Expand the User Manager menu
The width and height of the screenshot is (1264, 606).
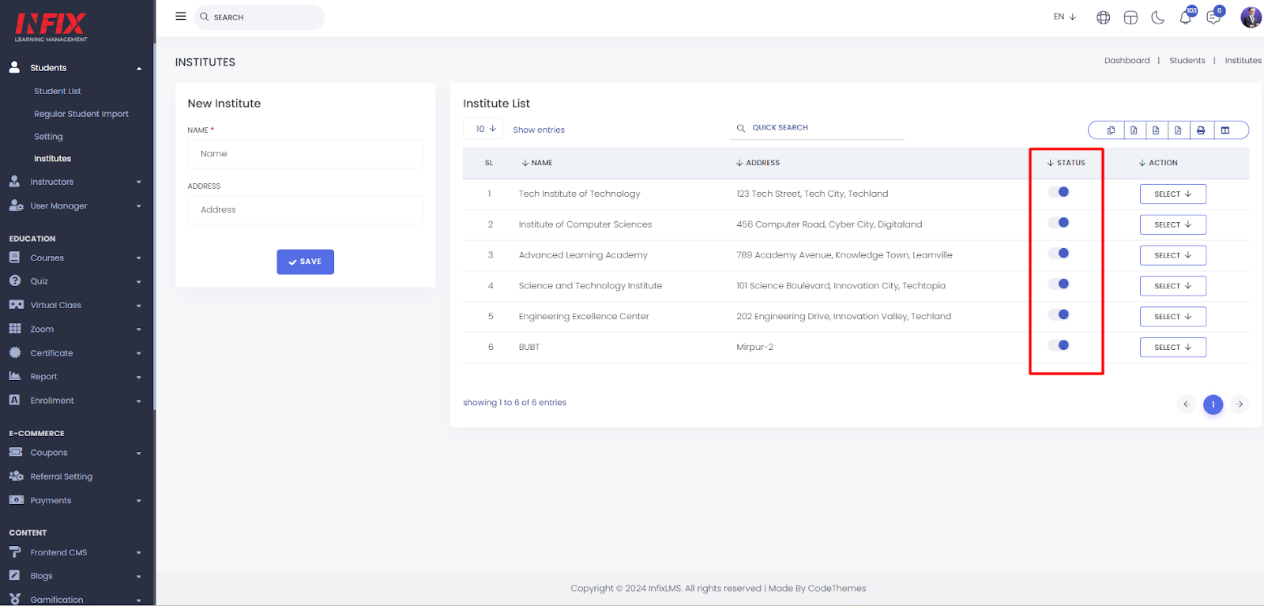tap(77, 206)
